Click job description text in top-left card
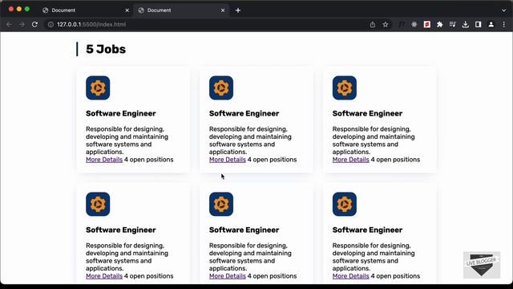 127,140
